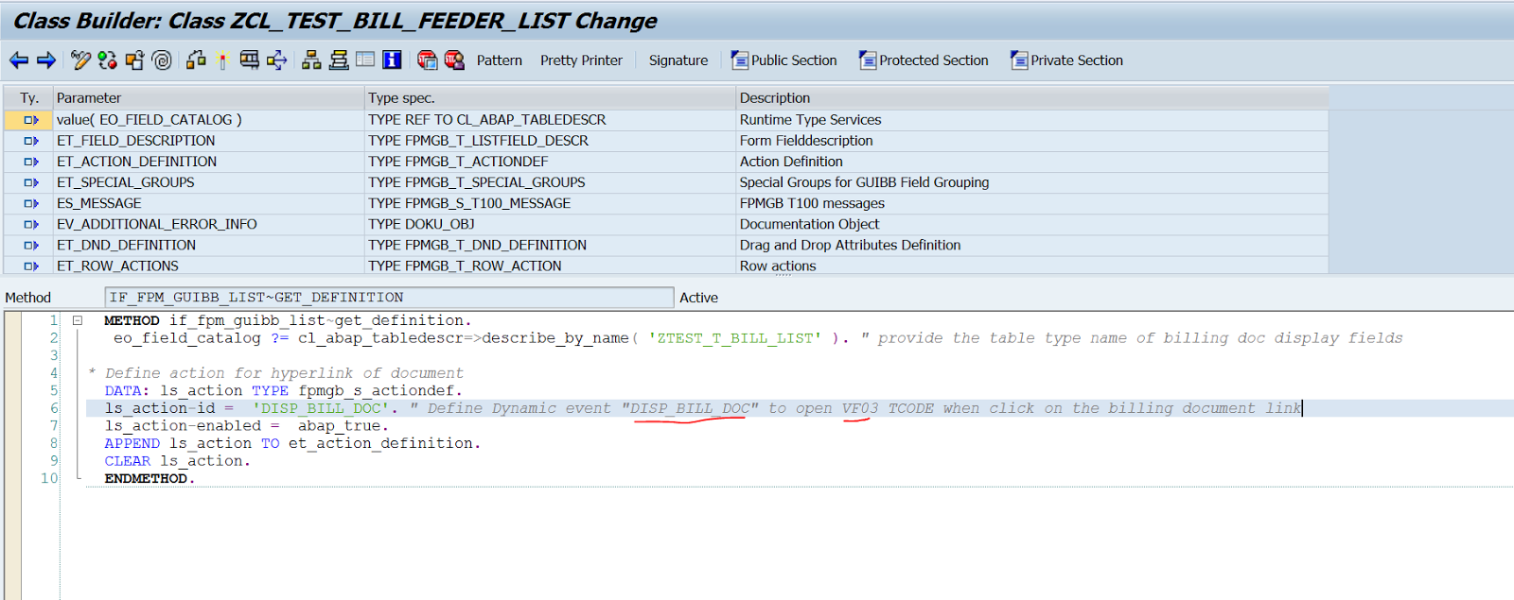Toggle full screen layout icon
Viewport: 1514px width, 600px height.
[365, 60]
